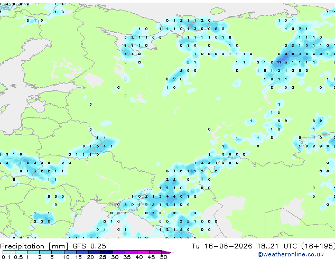Click the overflow arrow at the legend end
This screenshot has height=259, width=335.
click(168, 252)
